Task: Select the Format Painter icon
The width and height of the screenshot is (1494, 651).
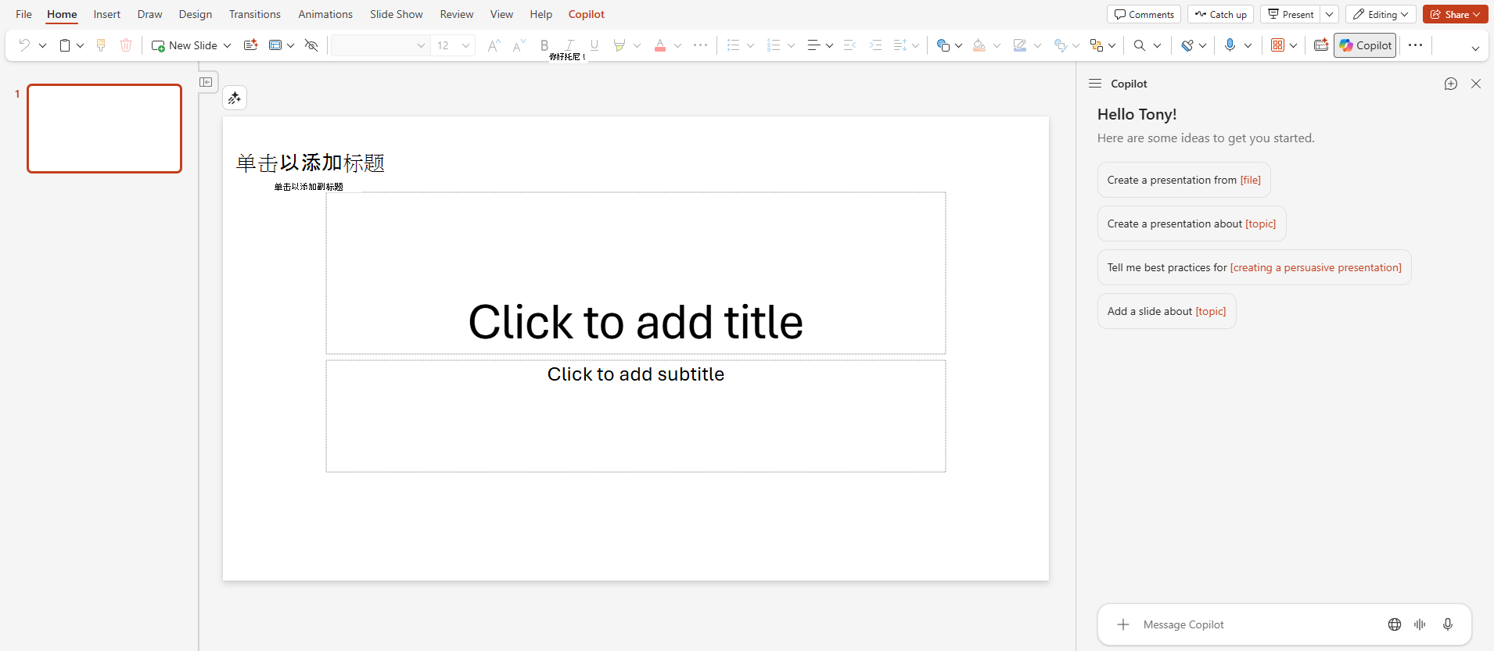Action: [x=101, y=45]
